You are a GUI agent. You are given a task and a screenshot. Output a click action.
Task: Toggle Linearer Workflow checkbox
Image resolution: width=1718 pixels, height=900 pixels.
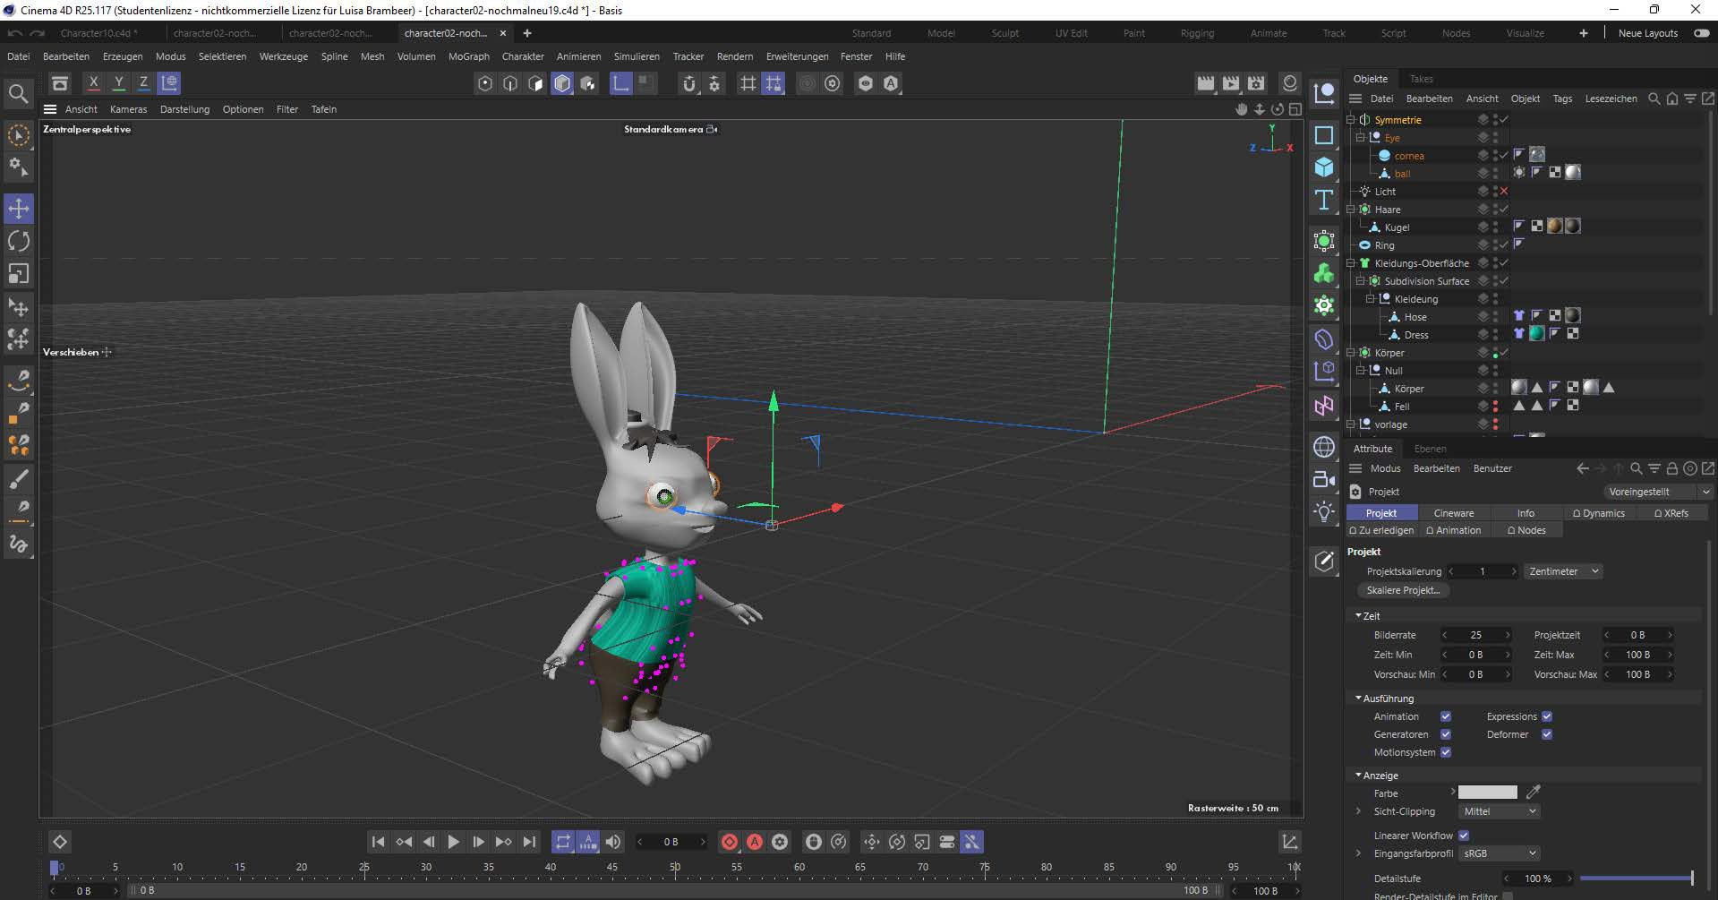pos(1464,836)
